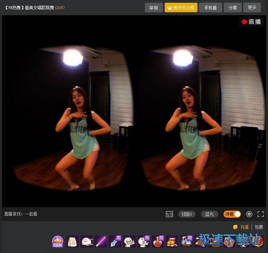This screenshot has height=253, width=268.
Task: Open the 分享 share options
Action: 233,8
